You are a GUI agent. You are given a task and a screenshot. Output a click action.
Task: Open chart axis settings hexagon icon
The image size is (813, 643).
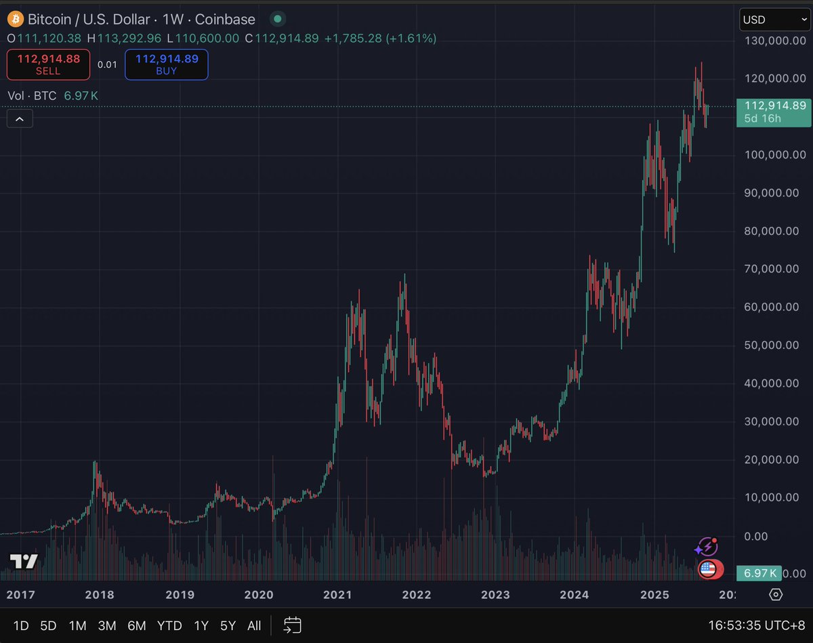[776, 595]
